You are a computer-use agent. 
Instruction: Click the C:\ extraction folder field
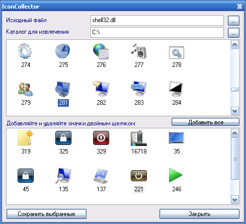[x=157, y=32]
